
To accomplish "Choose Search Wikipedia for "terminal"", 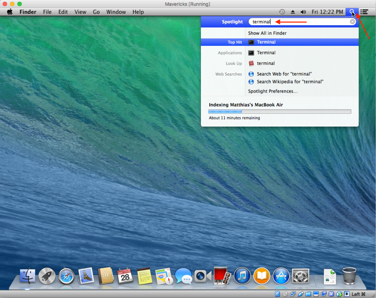I will click(x=290, y=82).
